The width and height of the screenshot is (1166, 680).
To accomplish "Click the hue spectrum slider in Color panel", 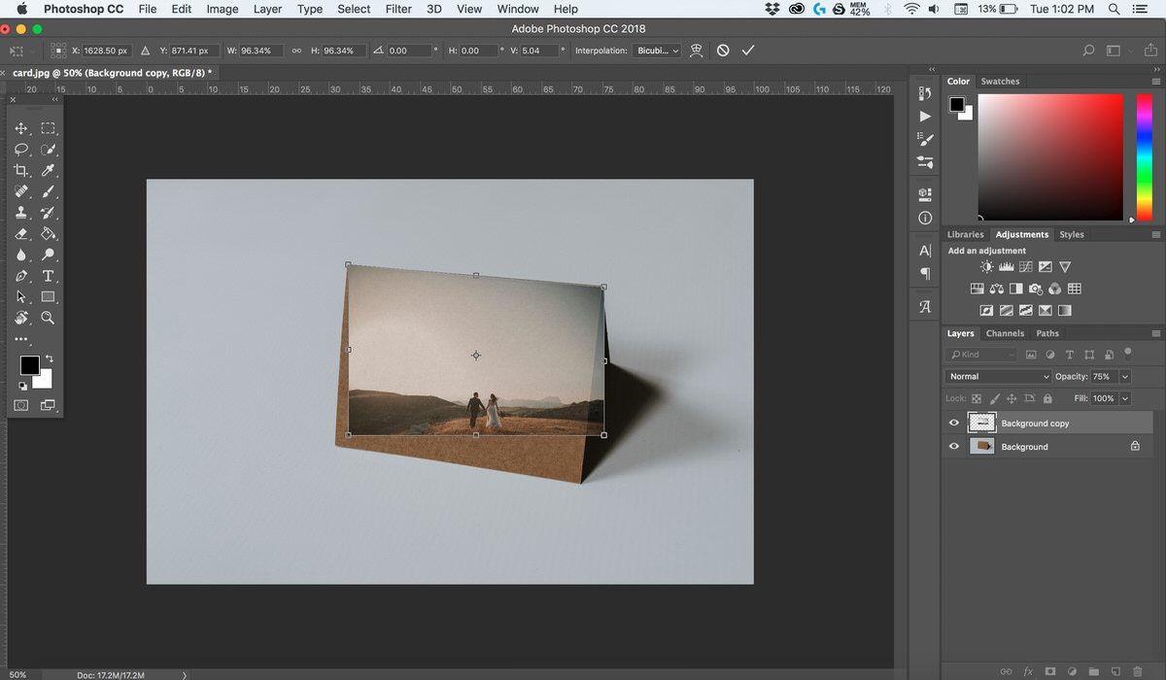I will [1144, 155].
